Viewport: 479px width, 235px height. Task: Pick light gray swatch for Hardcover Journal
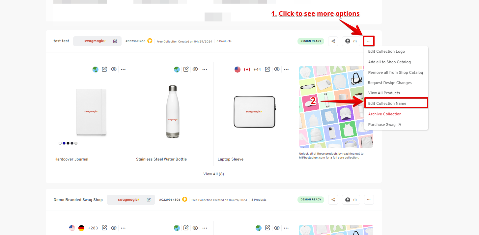(x=76, y=143)
